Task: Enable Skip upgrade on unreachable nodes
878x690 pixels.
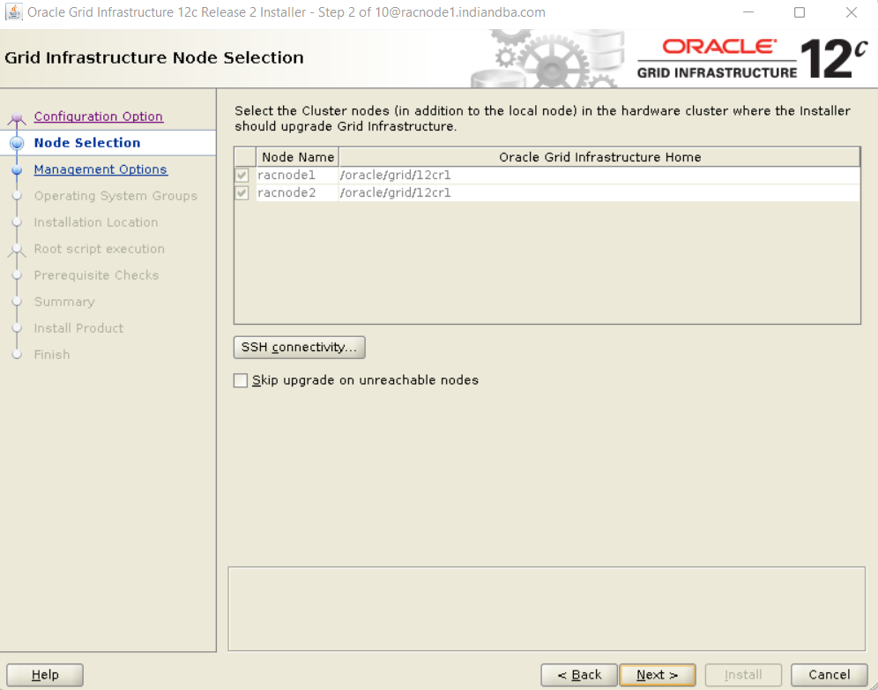Action: (241, 380)
